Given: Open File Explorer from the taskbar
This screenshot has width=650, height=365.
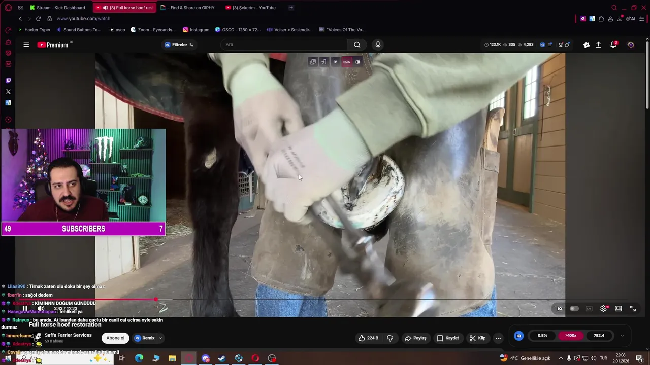Looking at the screenshot, I should pyautogui.click(x=172, y=358).
